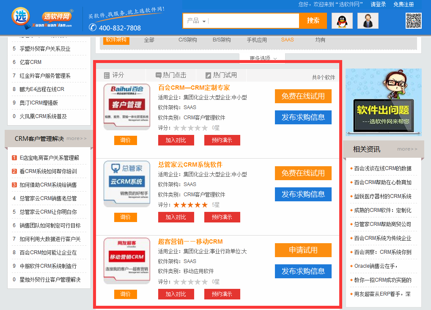
Task: Open 看CRM系统如何帮你培训 article
Action: [48, 171]
